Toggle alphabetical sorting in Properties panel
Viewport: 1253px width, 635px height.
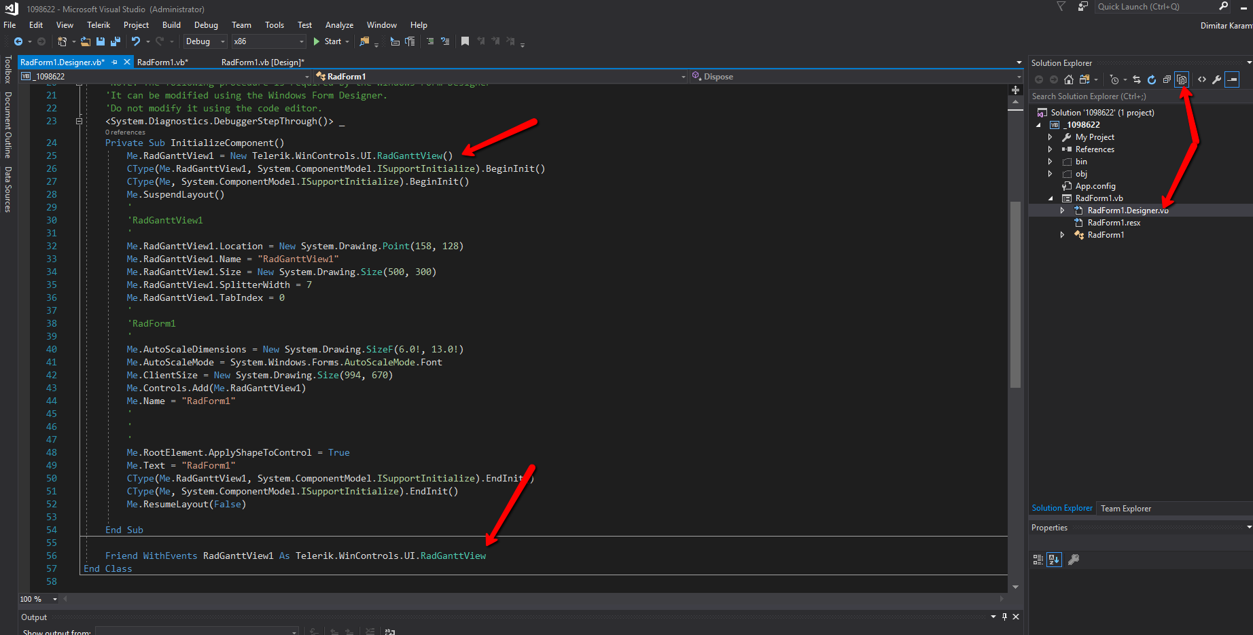pyautogui.click(x=1054, y=560)
